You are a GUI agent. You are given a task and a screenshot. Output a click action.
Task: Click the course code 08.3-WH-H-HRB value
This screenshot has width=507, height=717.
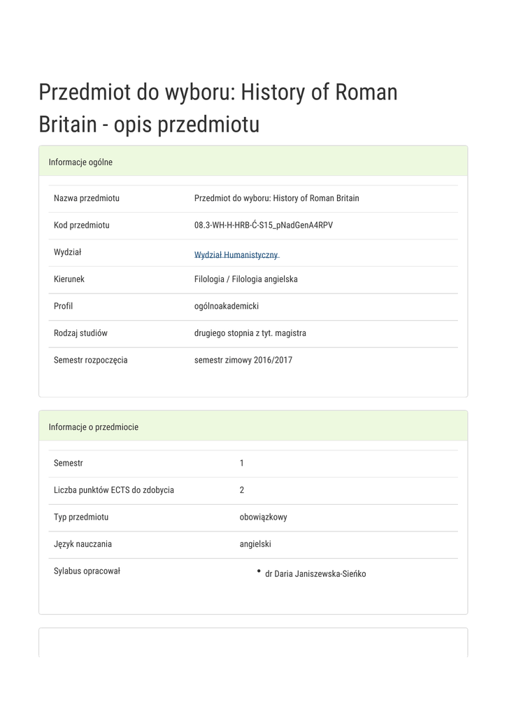click(x=264, y=225)
